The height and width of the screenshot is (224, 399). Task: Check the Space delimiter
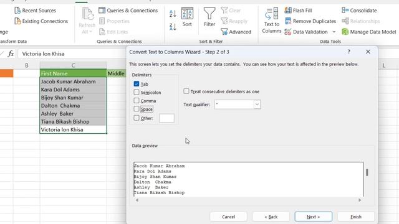click(x=137, y=109)
